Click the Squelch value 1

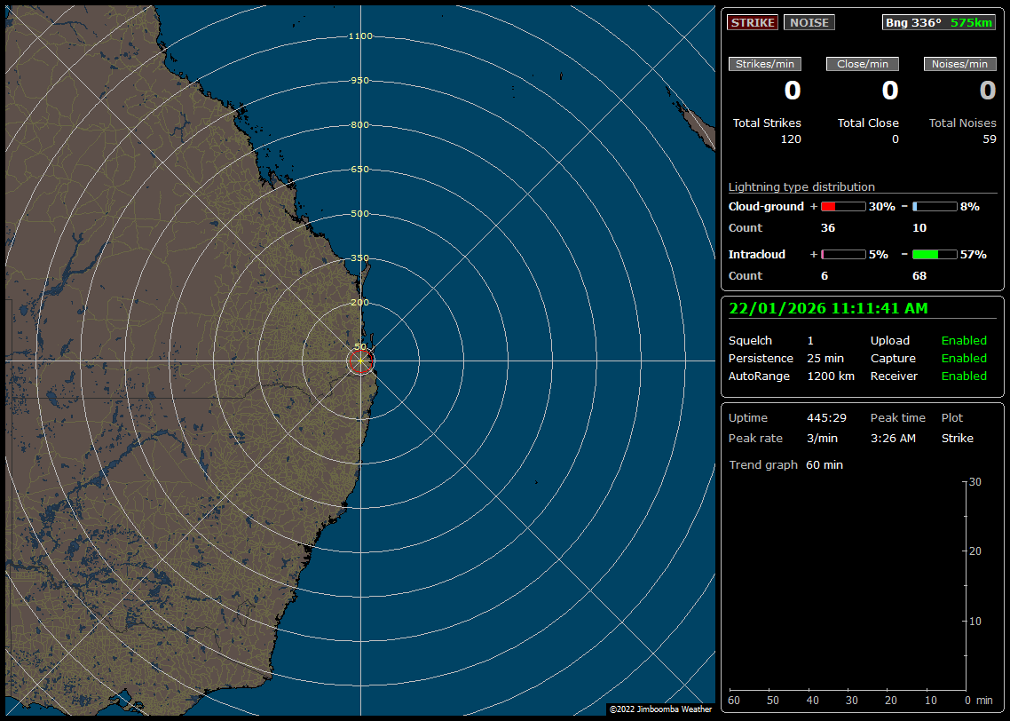point(810,341)
